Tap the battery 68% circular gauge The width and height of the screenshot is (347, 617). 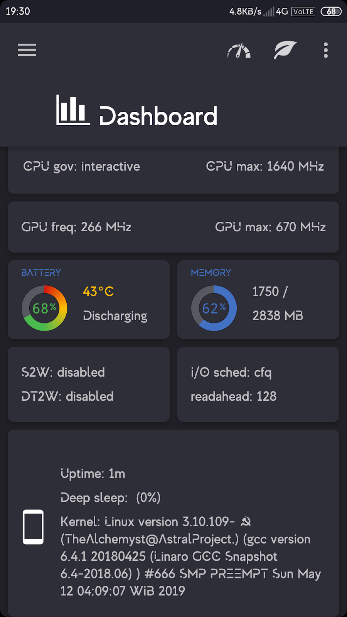tap(44, 308)
